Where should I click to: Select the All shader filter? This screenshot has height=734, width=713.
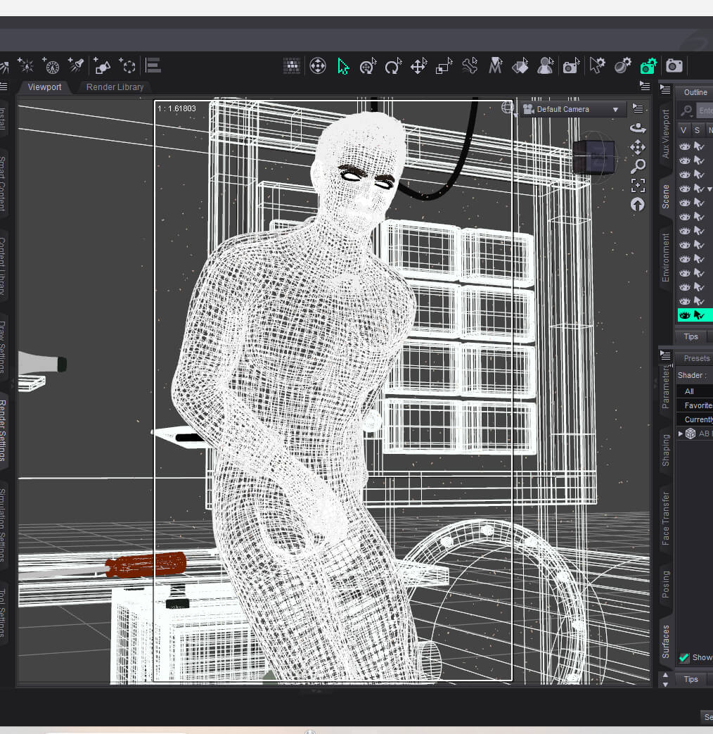695,391
